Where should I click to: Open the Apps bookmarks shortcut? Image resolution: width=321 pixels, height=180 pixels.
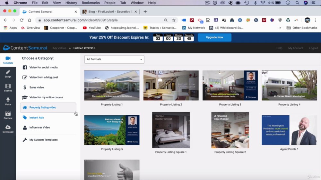pos(10,28)
